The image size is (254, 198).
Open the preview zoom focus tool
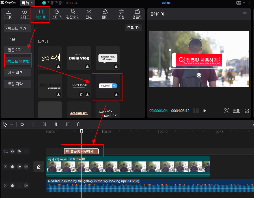coord(227,111)
